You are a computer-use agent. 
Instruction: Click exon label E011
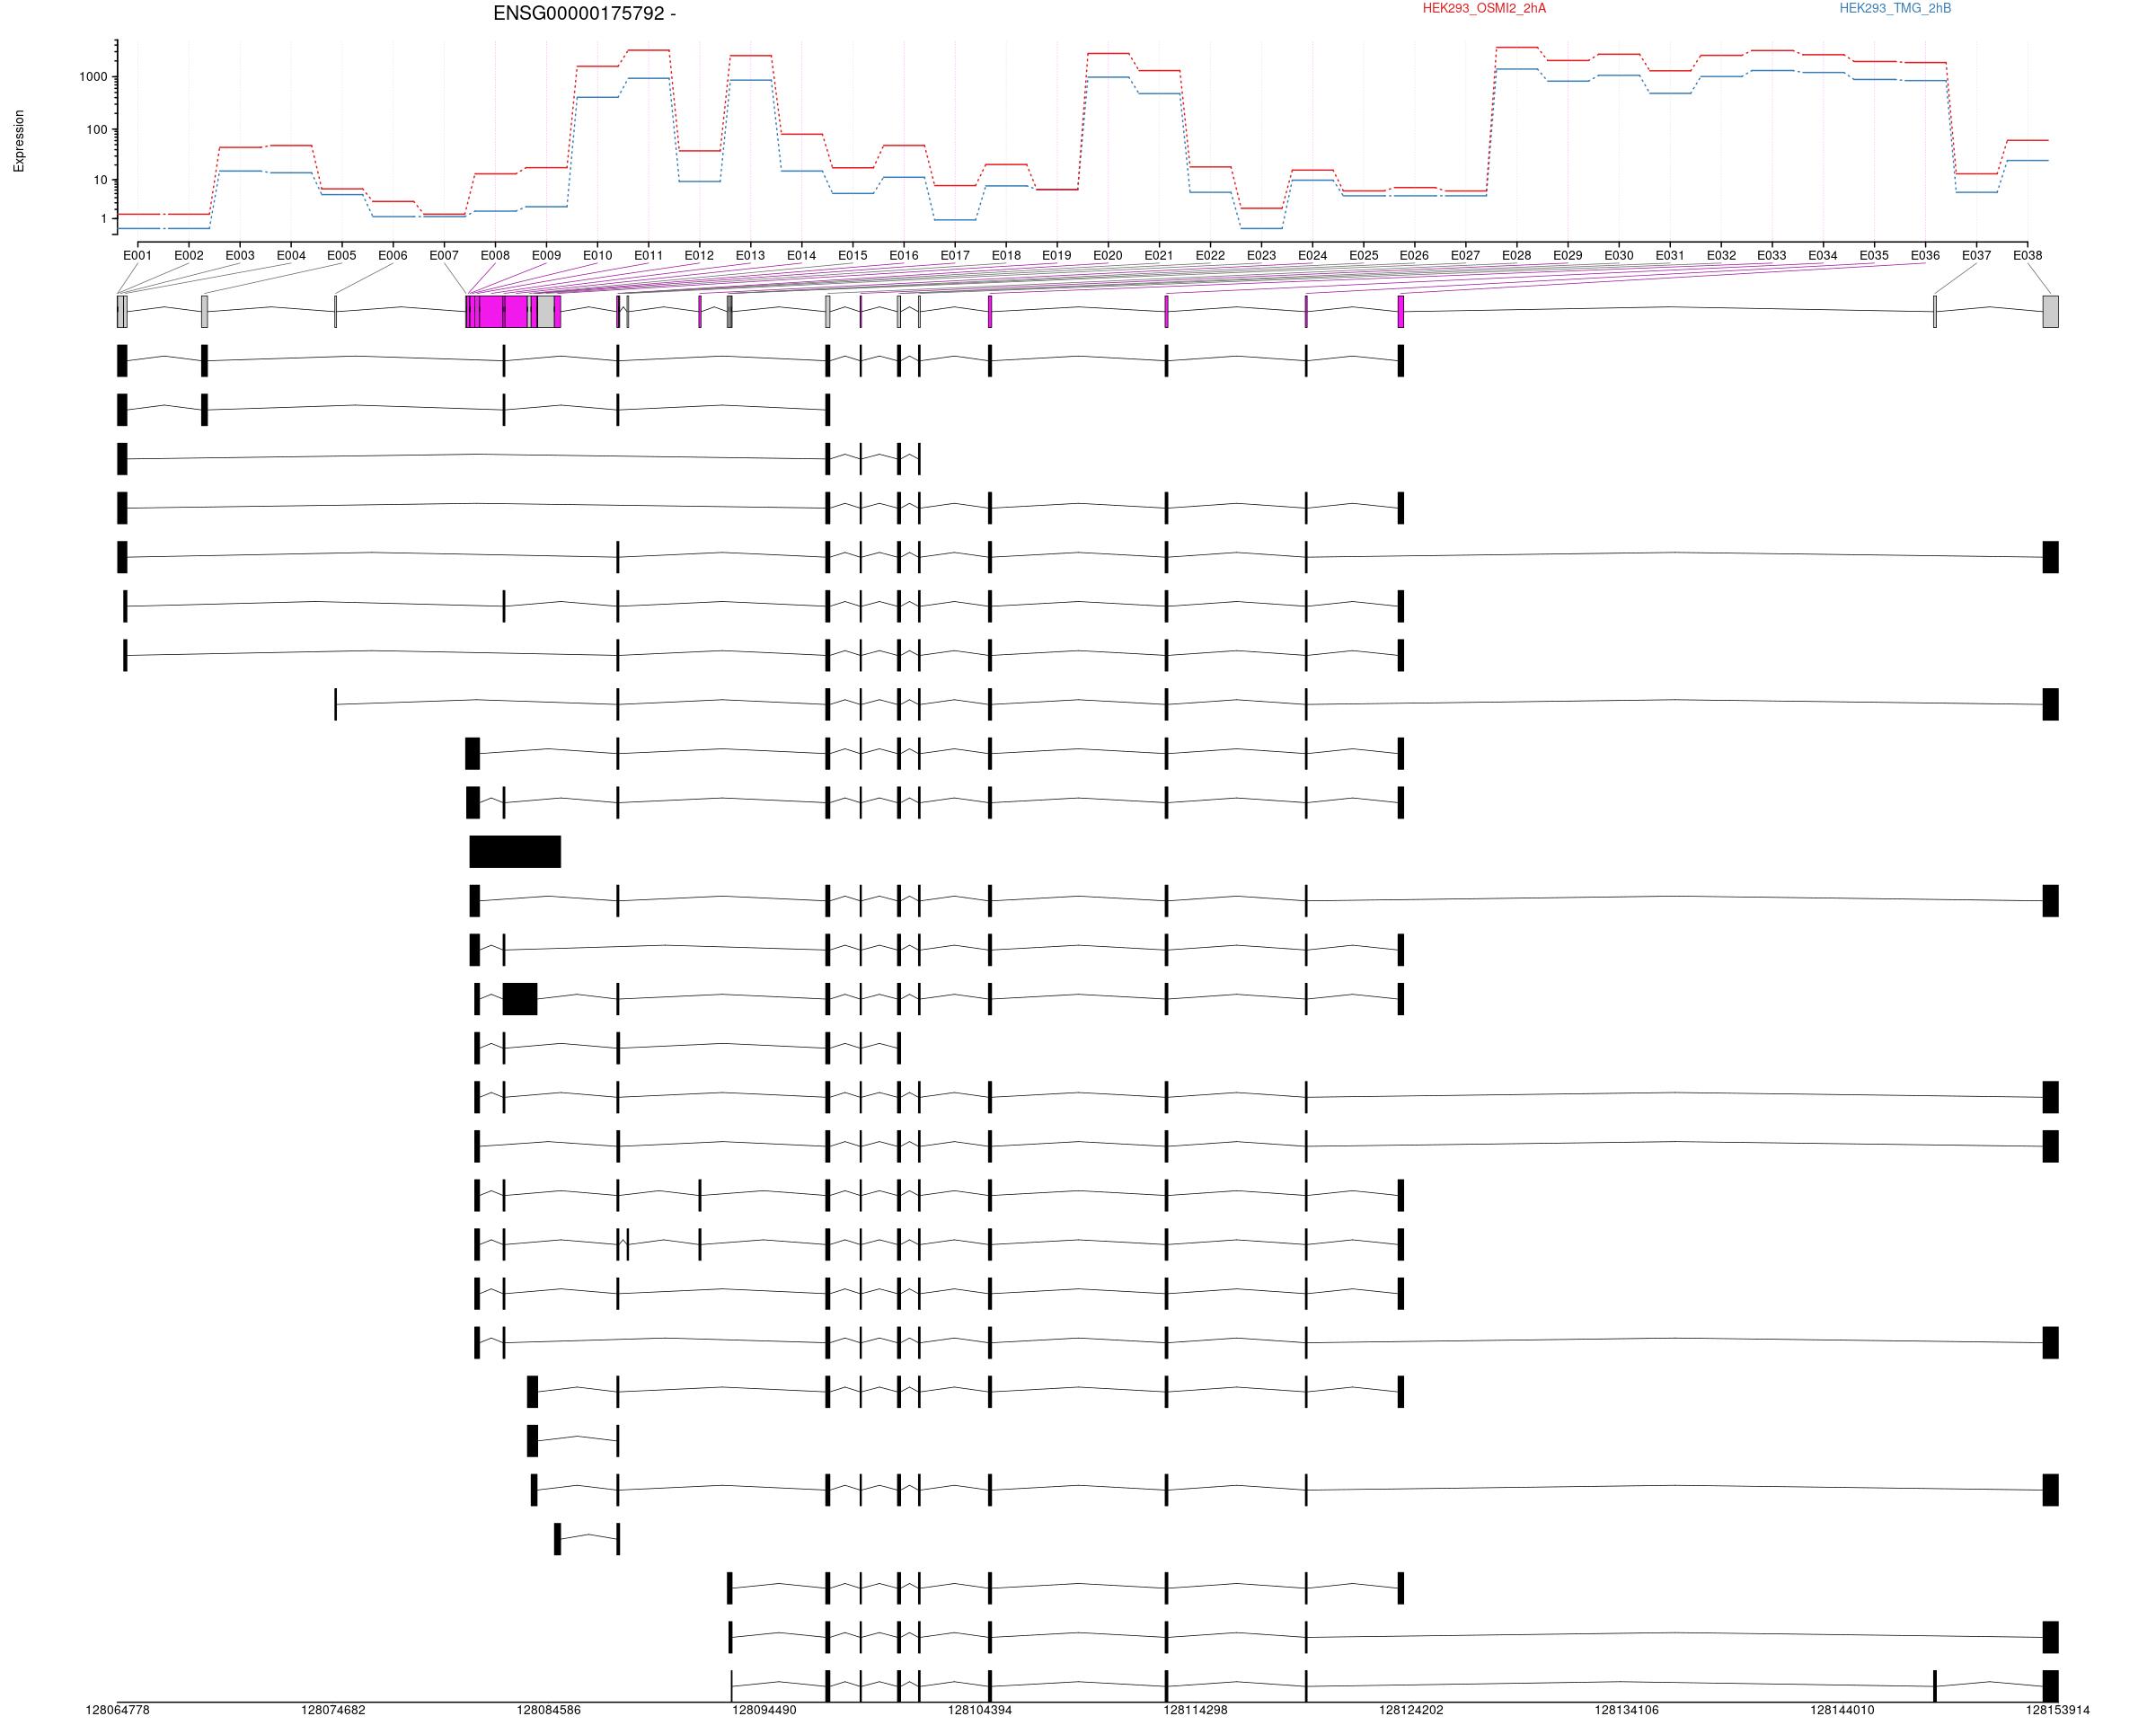[648, 256]
